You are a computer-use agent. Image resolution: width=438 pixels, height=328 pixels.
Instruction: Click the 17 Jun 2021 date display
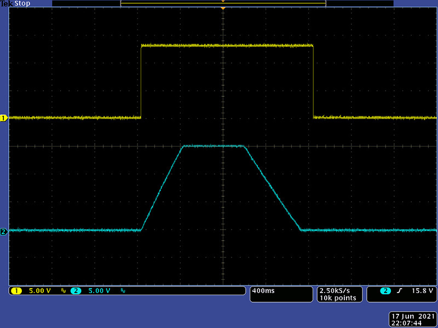pos(412,317)
